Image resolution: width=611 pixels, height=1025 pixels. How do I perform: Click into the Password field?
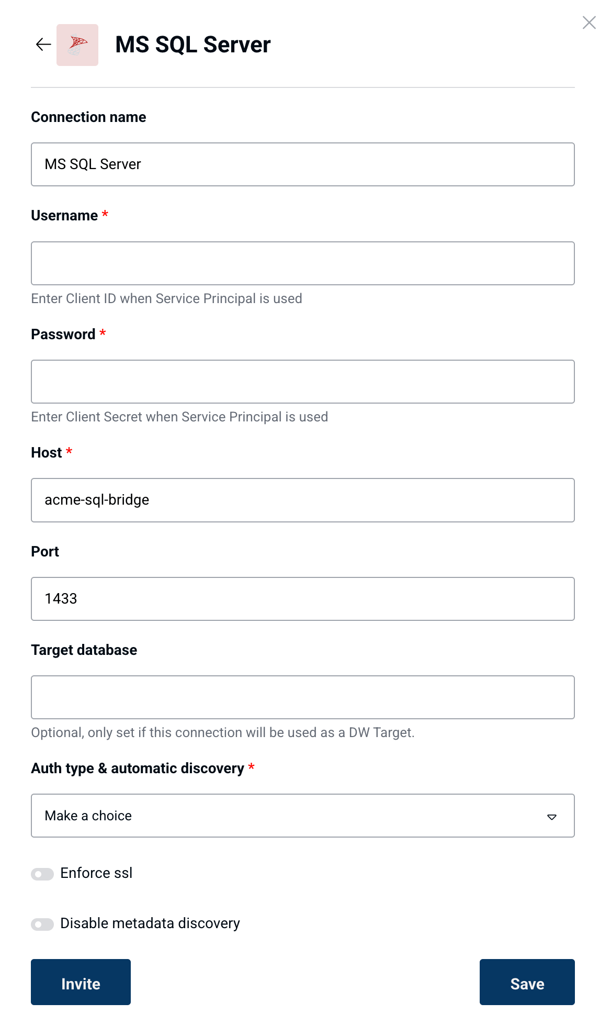coord(303,382)
